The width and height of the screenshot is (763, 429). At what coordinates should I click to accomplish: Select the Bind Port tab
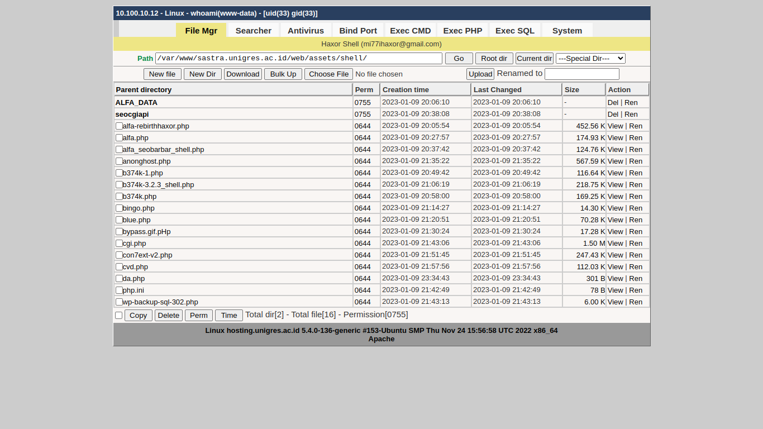click(x=358, y=30)
